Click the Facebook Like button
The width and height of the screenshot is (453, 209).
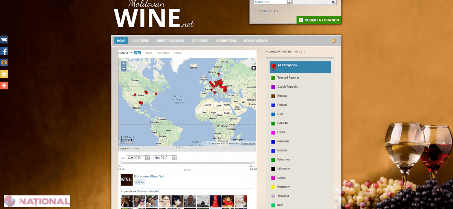pyautogui.click(x=140, y=182)
